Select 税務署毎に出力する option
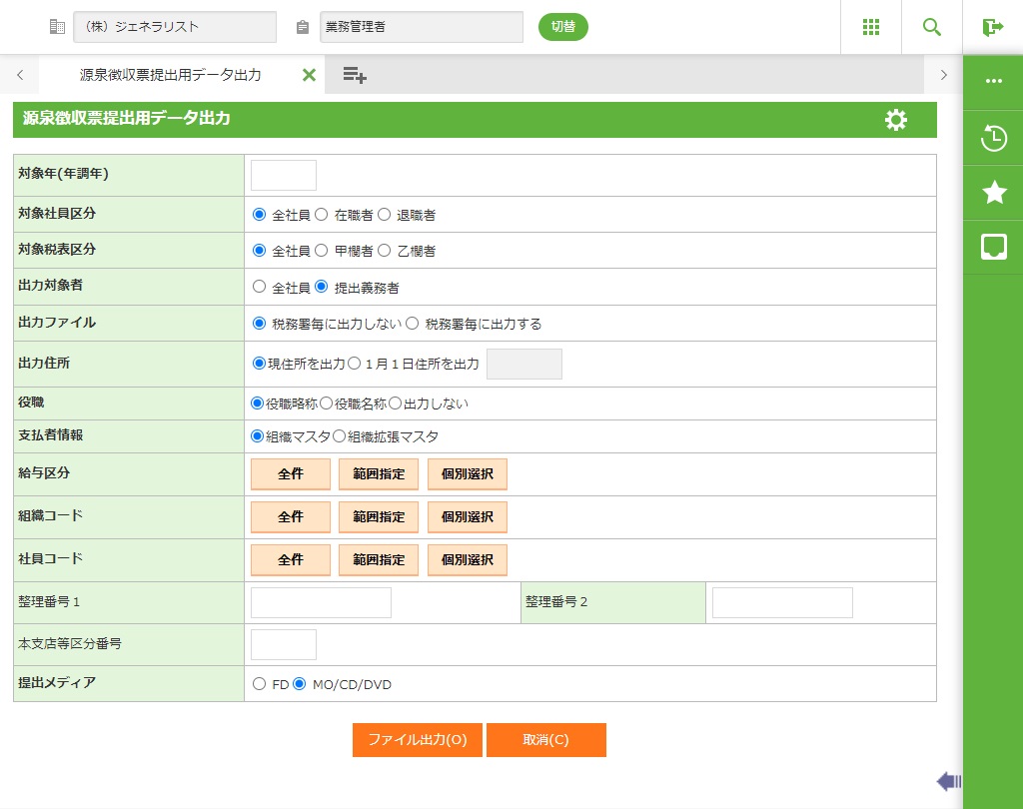 [x=412, y=324]
